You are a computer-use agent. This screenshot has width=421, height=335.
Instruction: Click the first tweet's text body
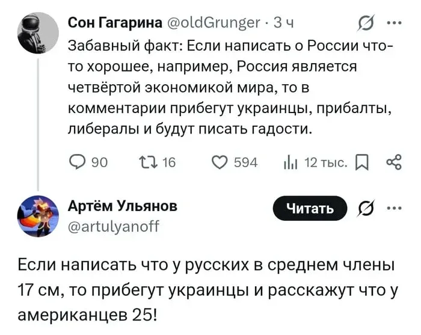point(229,87)
